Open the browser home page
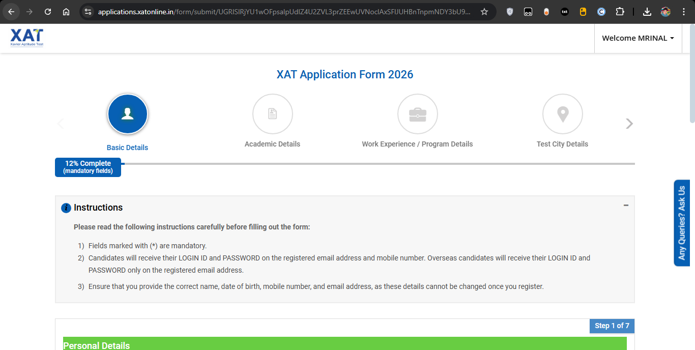Viewport: 695px width, 350px height. coord(66,12)
